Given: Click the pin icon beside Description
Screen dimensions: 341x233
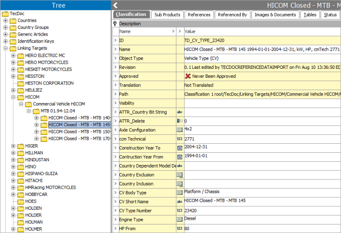Looking at the screenshot, I should coord(115,23).
